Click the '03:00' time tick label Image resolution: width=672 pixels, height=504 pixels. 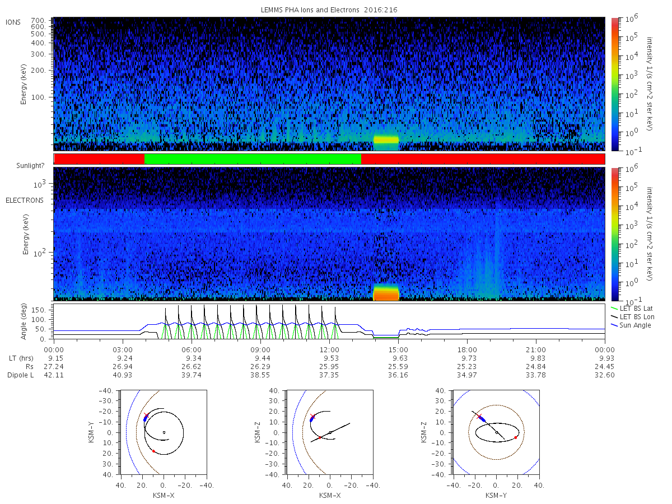[123, 350]
